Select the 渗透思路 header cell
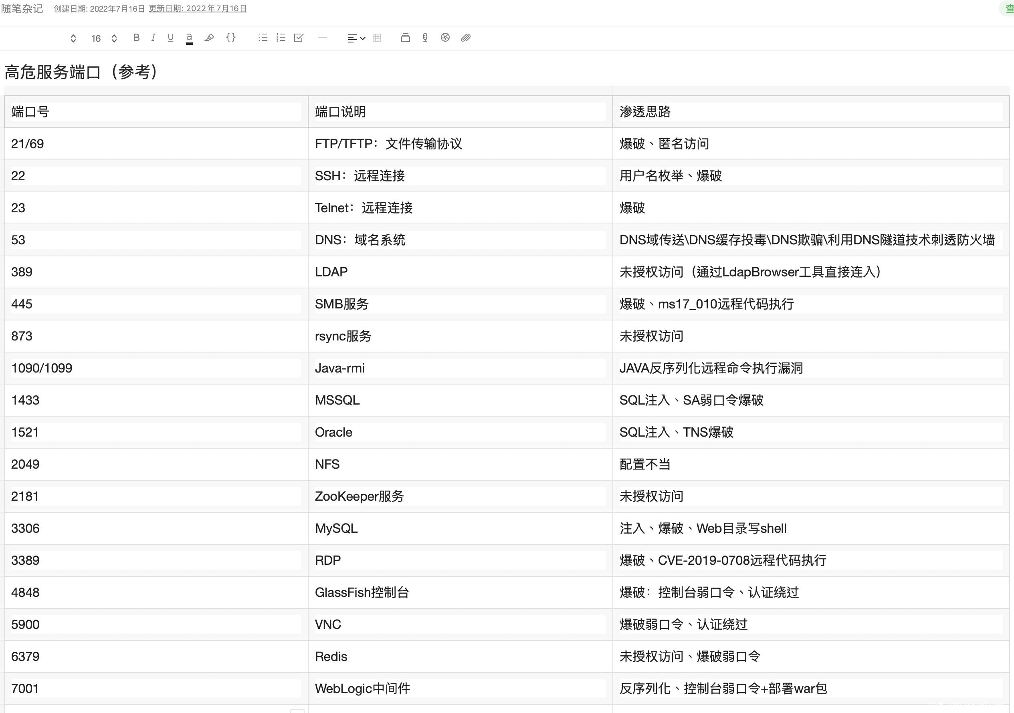The height and width of the screenshot is (713, 1014). [x=811, y=112]
